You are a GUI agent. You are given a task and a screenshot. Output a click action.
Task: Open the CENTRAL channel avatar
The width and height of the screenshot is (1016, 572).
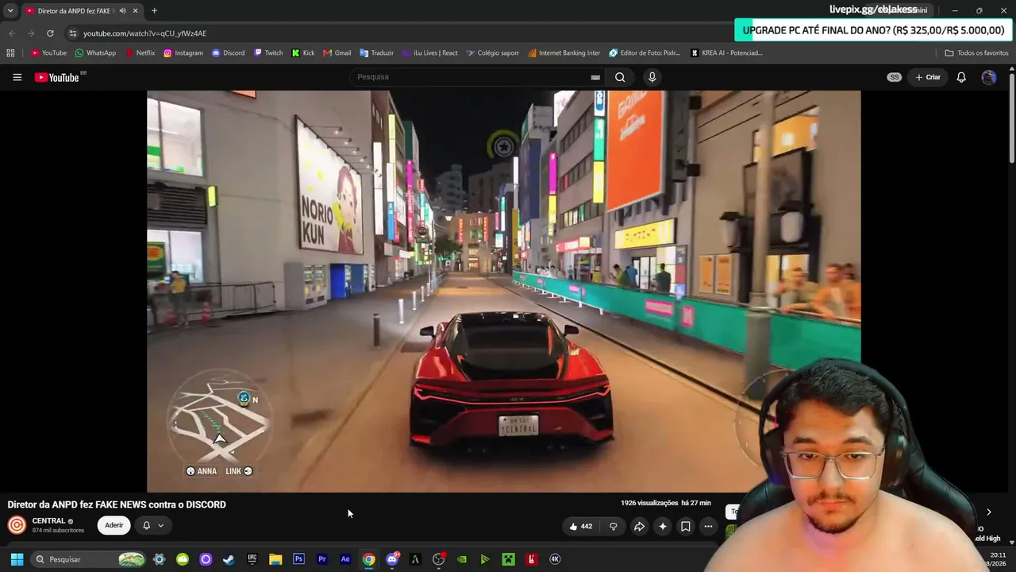click(x=17, y=525)
